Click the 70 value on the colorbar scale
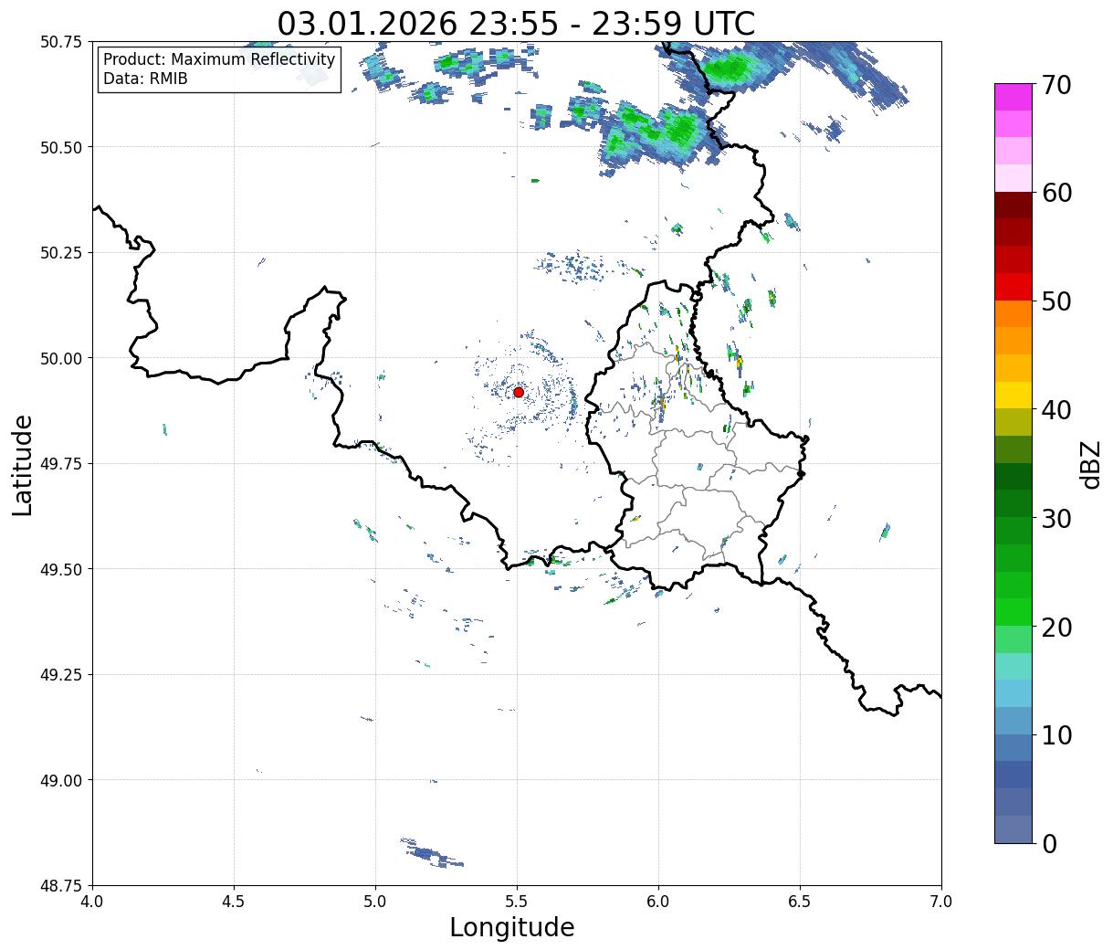Image resolution: width=1113 pixels, height=950 pixels. [1056, 85]
